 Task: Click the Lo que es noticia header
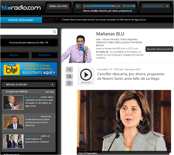[x=17, y=92]
